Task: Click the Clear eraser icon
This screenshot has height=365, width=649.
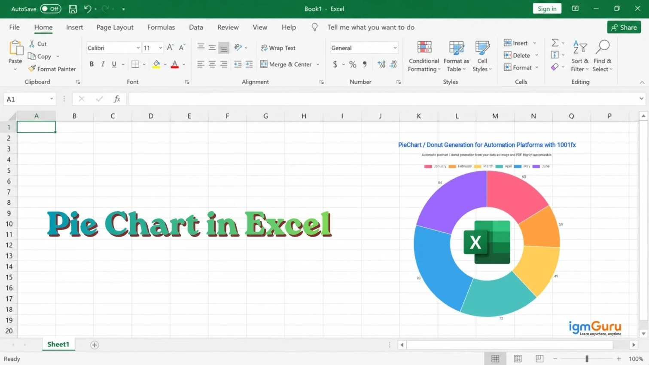Action: click(555, 67)
